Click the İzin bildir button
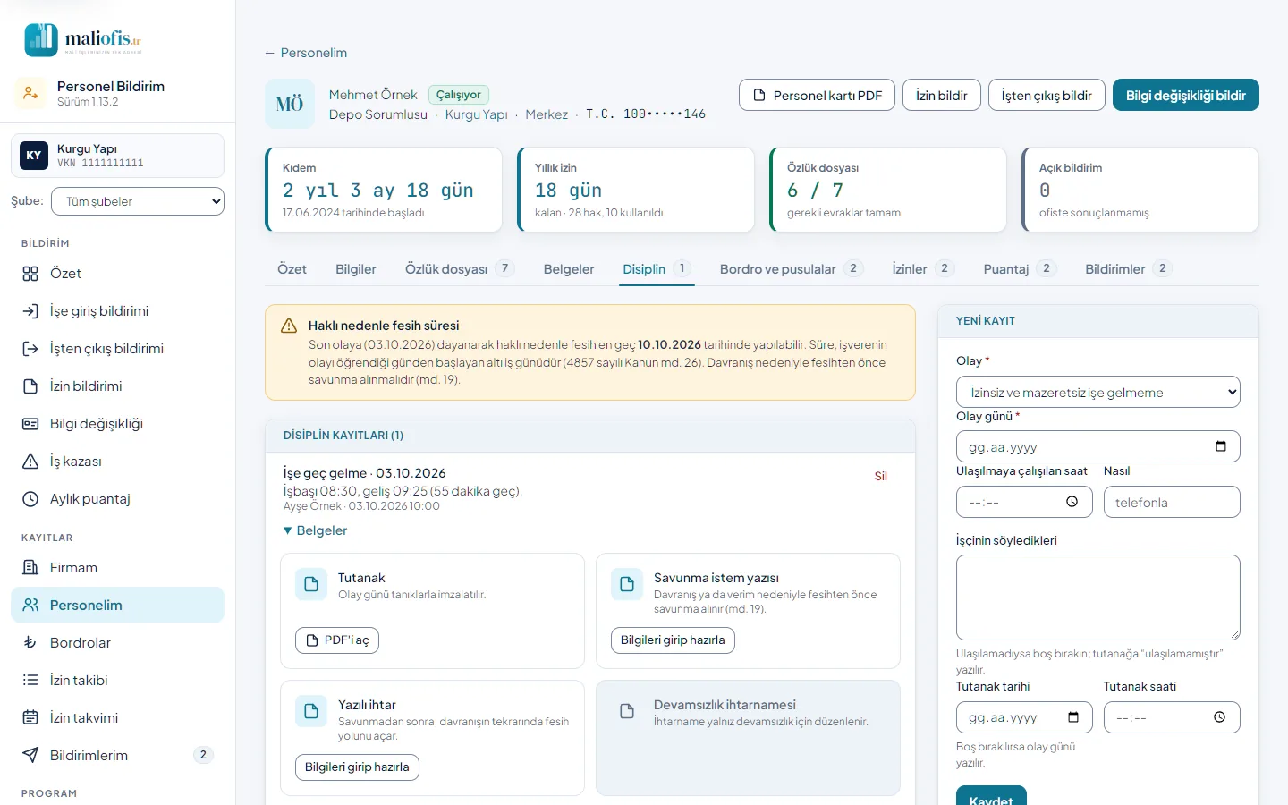Screen dimensions: 1288x805 942,96
